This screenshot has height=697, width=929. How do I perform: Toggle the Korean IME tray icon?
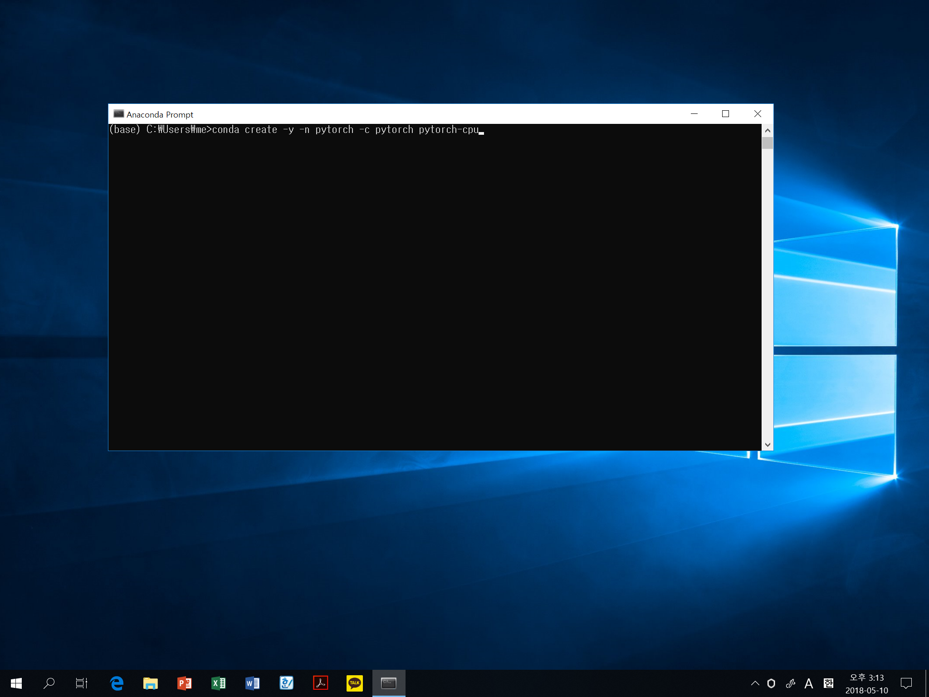tap(829, 682)
